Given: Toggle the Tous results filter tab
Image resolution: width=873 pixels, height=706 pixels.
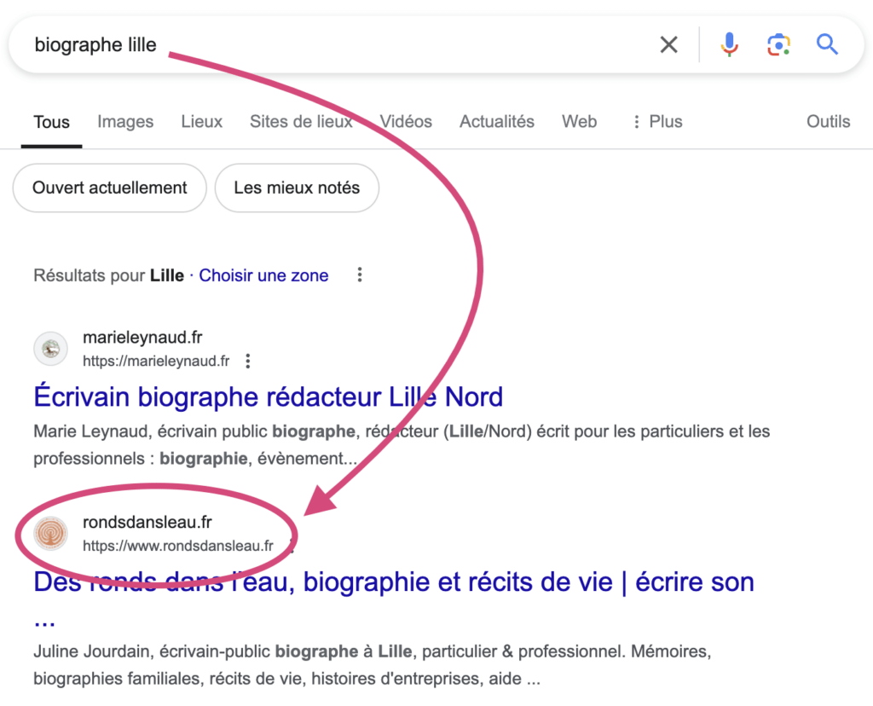Looking at the screenshot, I should (51, 122).
